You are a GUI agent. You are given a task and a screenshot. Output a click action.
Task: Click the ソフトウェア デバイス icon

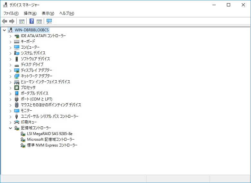point(17,59)
